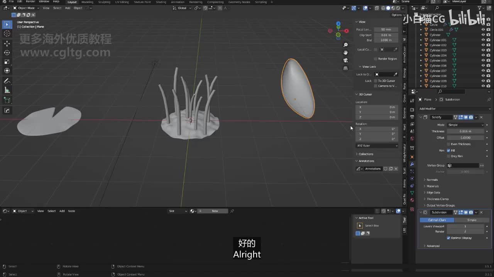Check Lock Camera to View

click(376, 86)
